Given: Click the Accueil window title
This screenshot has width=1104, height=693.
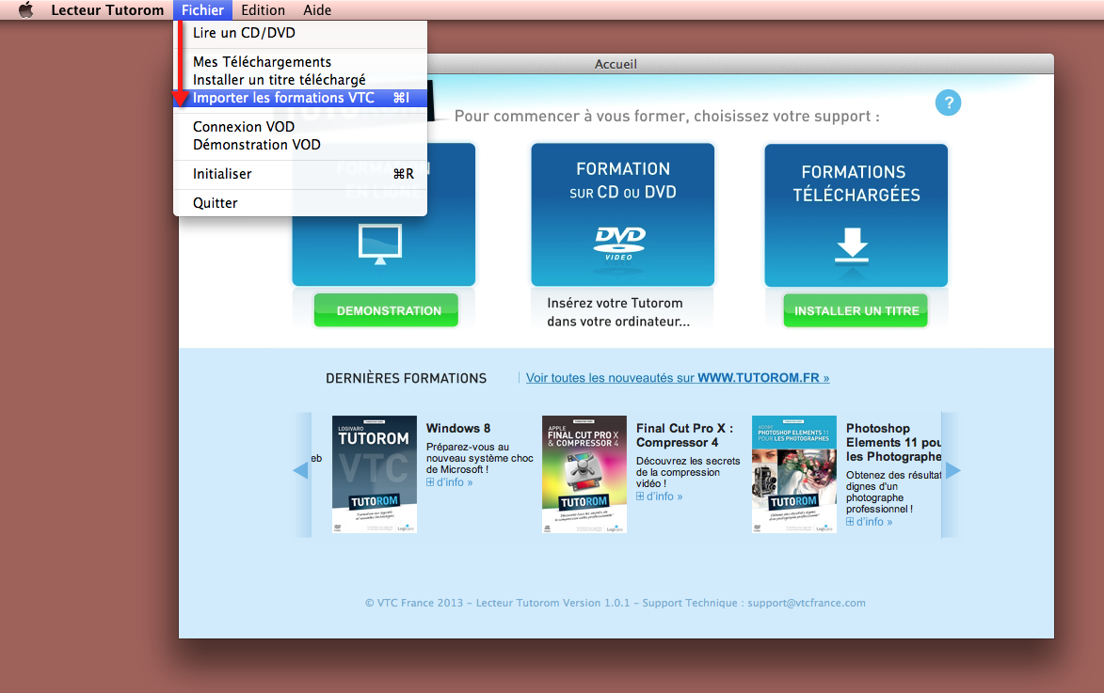Looking at the screenshot, I should coord(616,64).
